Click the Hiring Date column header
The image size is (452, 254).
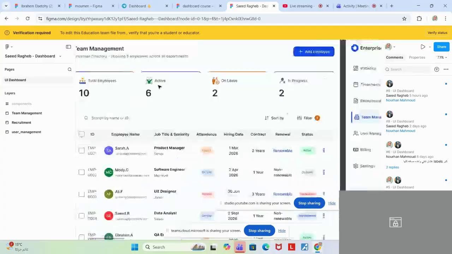(233, 134)
